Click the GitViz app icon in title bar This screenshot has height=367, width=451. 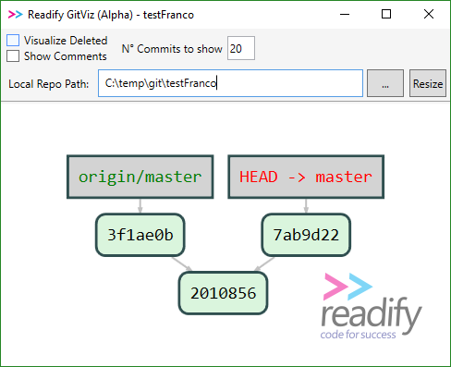(x=15, y=15)
